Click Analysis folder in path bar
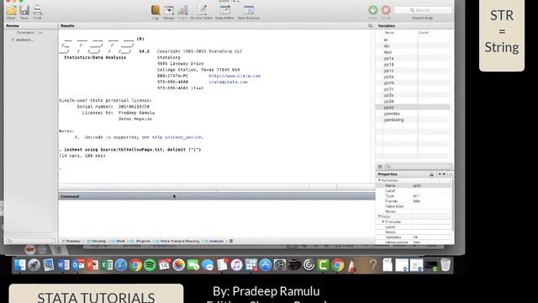 214,242
